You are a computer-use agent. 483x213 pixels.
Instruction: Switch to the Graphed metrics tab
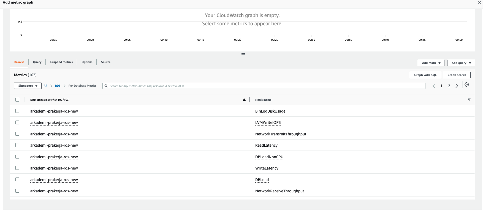click(61, 62)
